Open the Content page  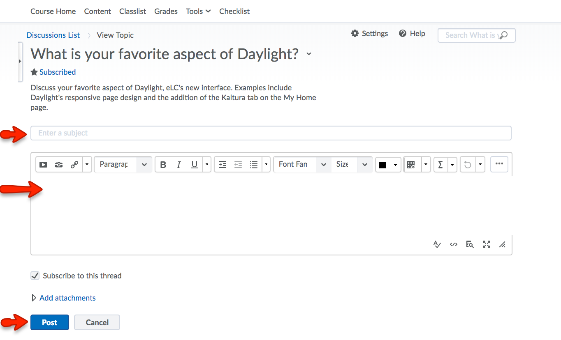pyautogui.click(x=97, y=11)
